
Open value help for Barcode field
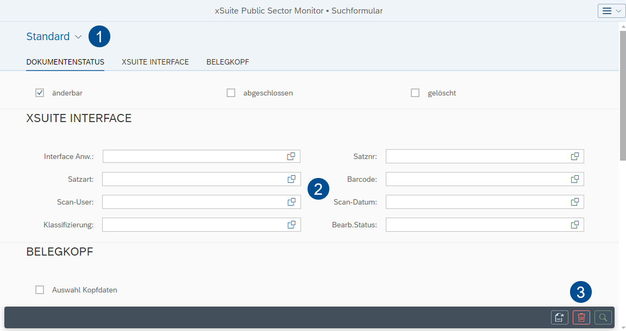[574, 179]
